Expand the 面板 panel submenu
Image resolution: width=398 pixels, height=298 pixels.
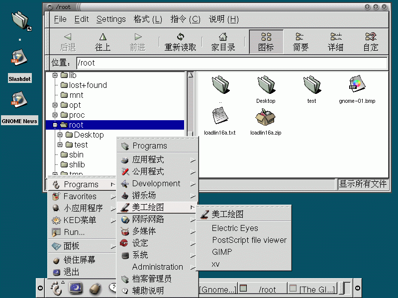[x=82, y=246]
